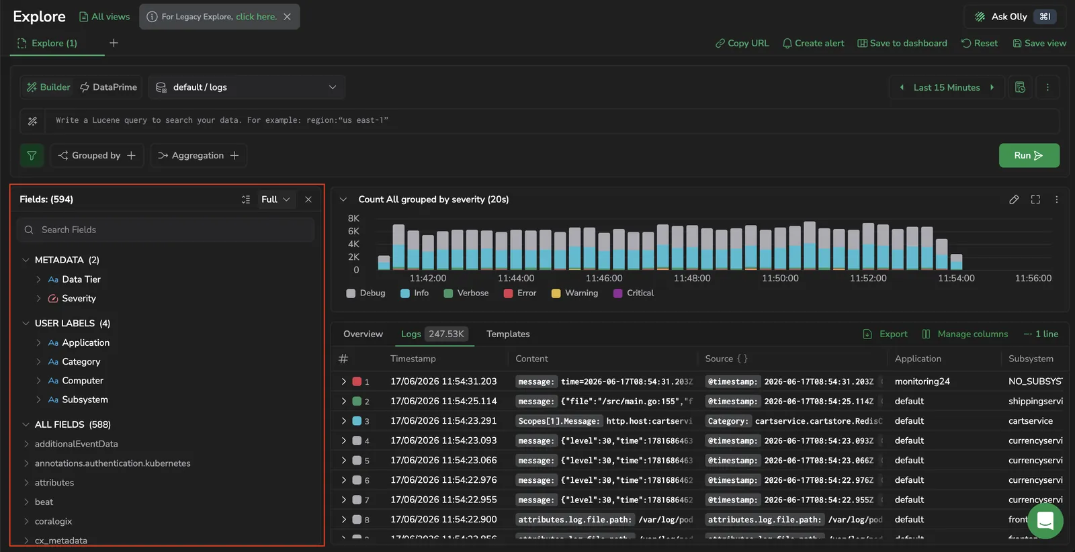Expand log row 1
The height and width of the screenshot is (552, 1075).
point(343,381)
